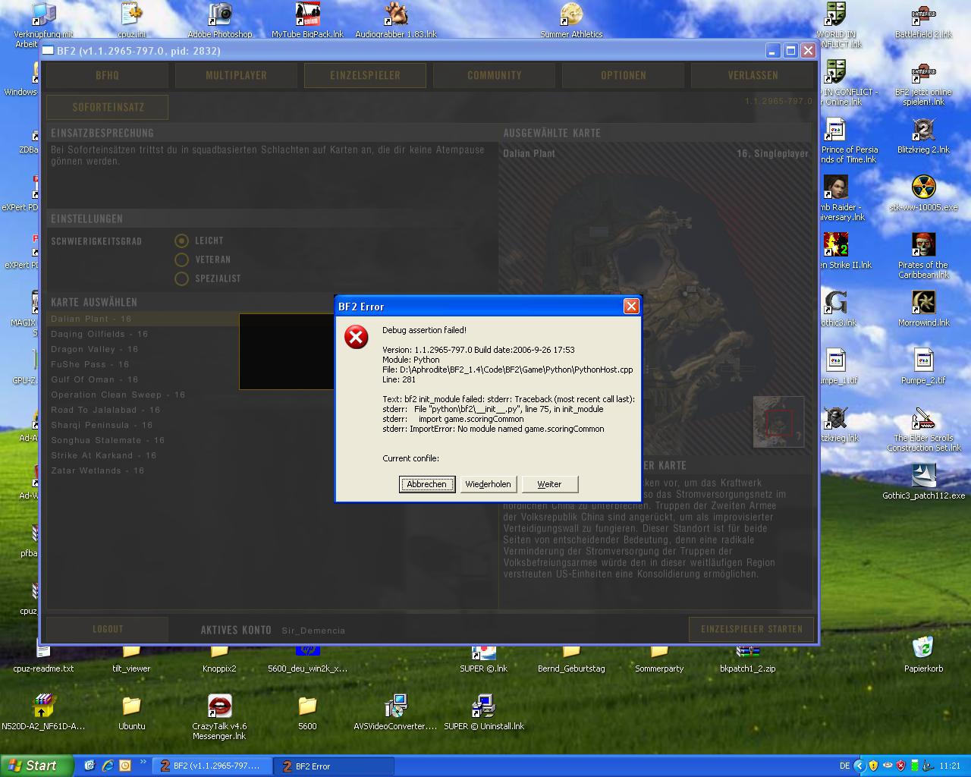Switch to the Optionen tab
971x777 pixels.
point(624,75)
